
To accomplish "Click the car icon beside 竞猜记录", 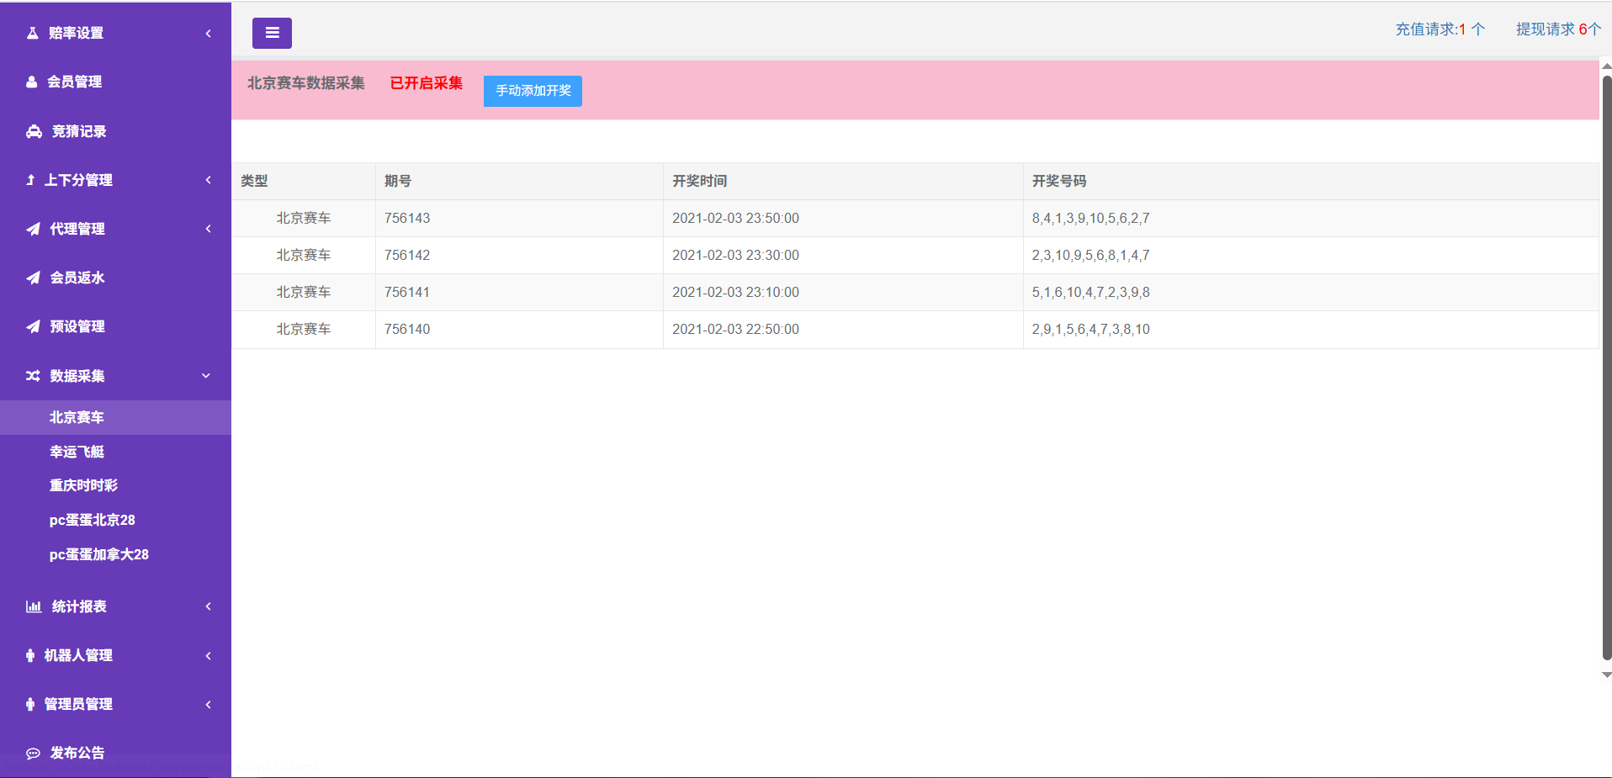I will pyautogui.click(x=34, y=131).
